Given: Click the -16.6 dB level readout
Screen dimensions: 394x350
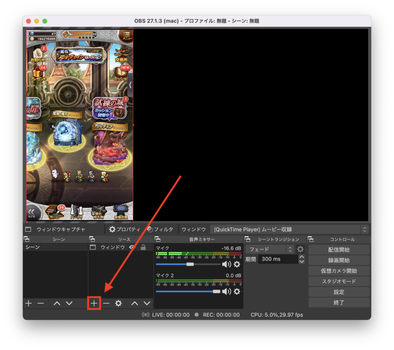Looking at the screenshot, I should pyautogui.click(x=231, y=248).
